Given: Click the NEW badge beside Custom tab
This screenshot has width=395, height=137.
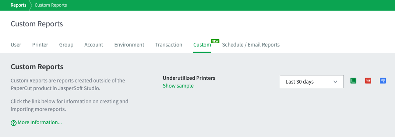Looking at the screenshot, I should click(215, 41).
